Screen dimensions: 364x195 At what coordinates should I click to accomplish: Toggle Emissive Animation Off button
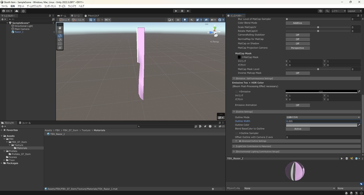pos(298,105)
